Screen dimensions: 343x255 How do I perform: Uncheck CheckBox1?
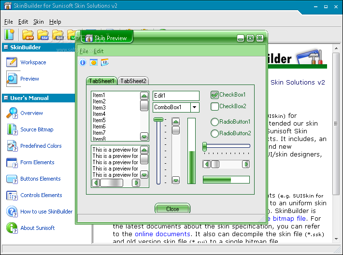coord(214,95)
